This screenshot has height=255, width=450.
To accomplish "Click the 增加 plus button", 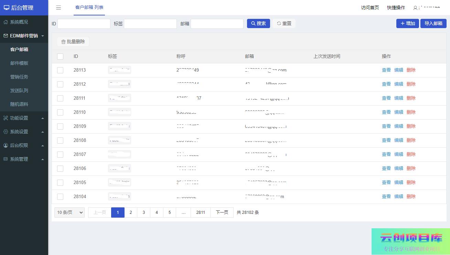I will [x=407, y=23].
